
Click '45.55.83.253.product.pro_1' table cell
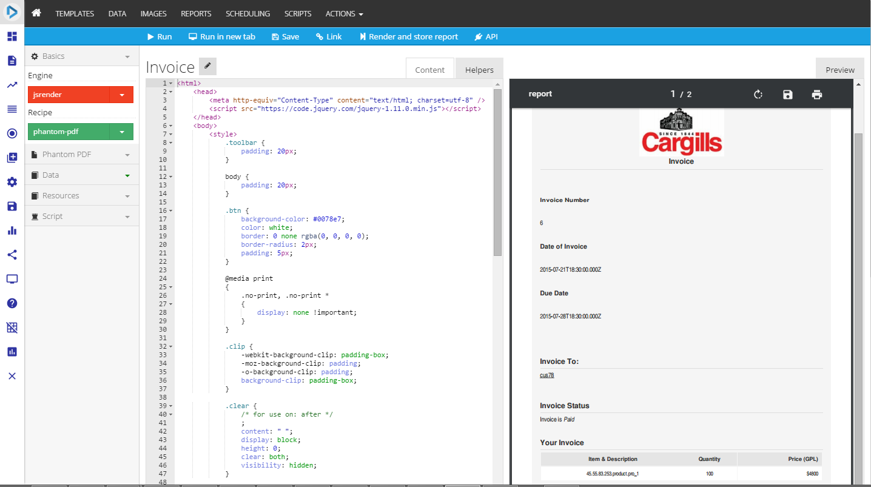613,473
